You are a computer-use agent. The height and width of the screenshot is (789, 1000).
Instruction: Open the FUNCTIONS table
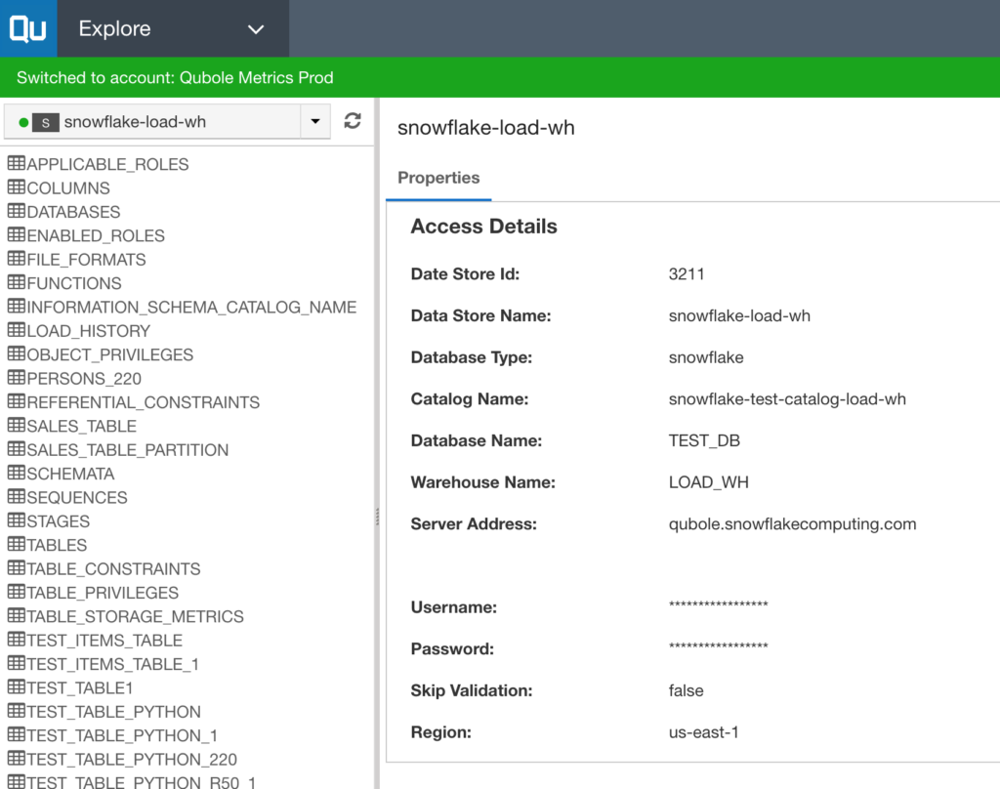click(x=74, y=283)
